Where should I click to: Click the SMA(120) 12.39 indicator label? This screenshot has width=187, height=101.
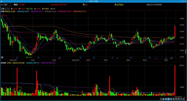65,11
